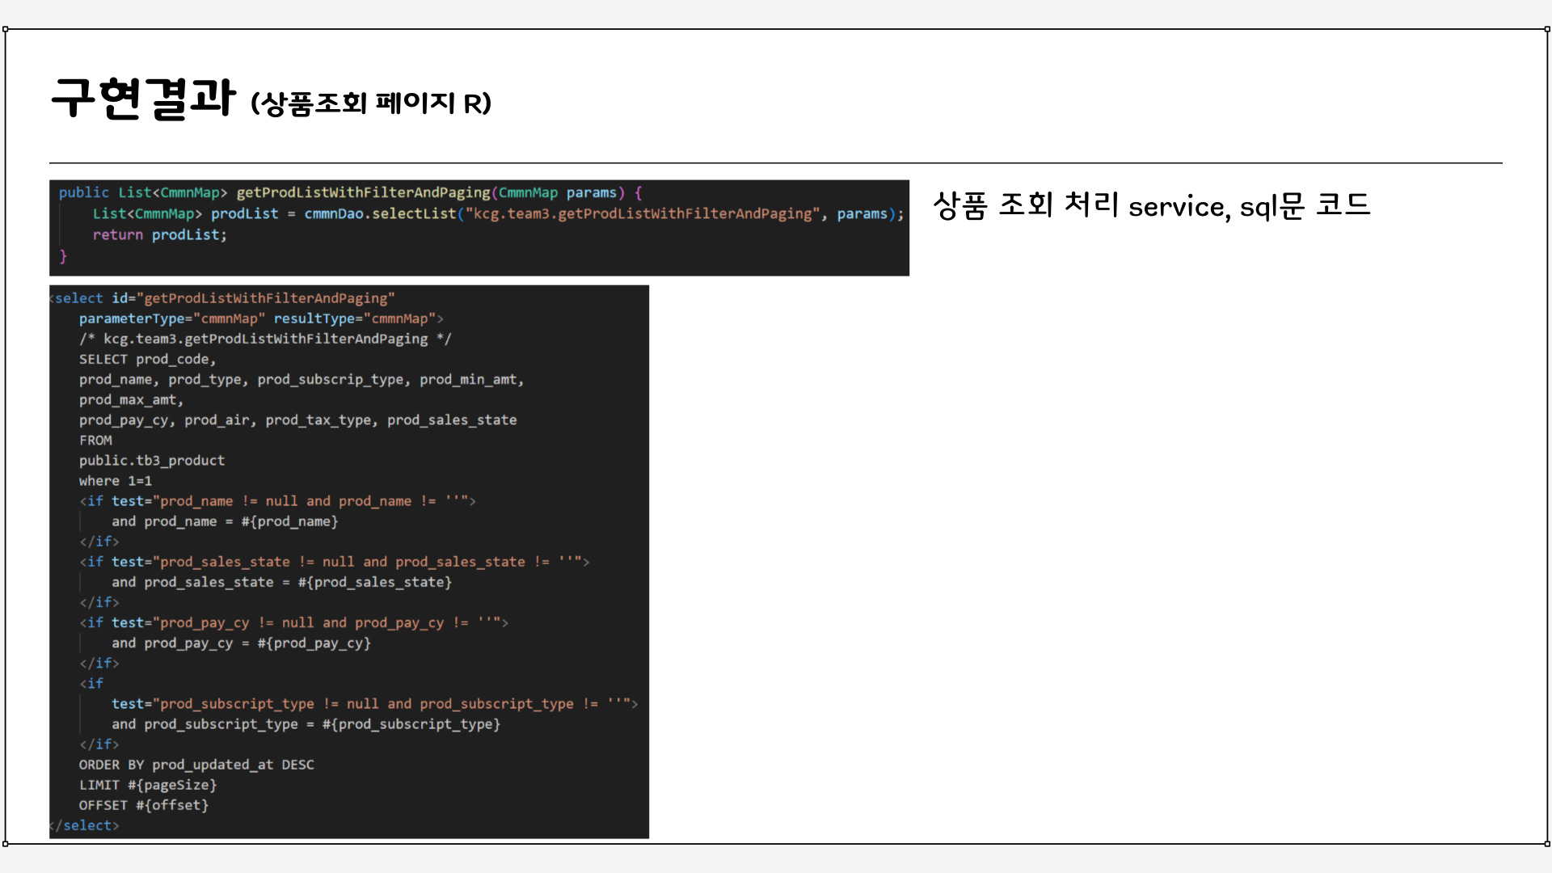This screenshot has height=873, width=1552.
Task: Click the 'LIMIT #{pageSize}' line
Action: pyautogui.click(x=148, y=785)
